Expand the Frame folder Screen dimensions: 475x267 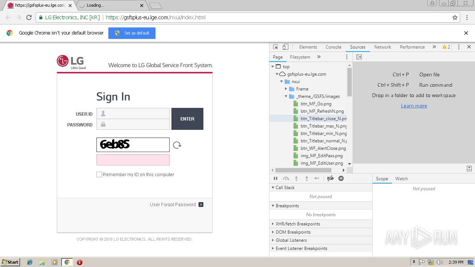click(x=286, y=89)
